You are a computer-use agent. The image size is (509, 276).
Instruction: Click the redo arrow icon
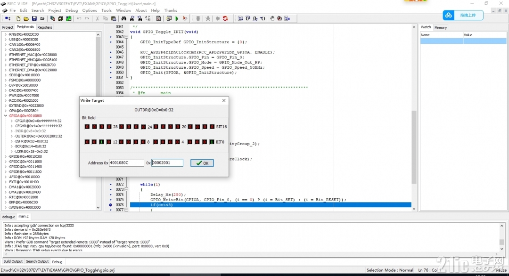tap(87, 18)
